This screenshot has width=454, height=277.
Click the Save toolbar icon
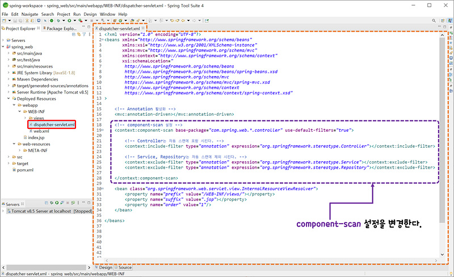(x=15, y=20)
